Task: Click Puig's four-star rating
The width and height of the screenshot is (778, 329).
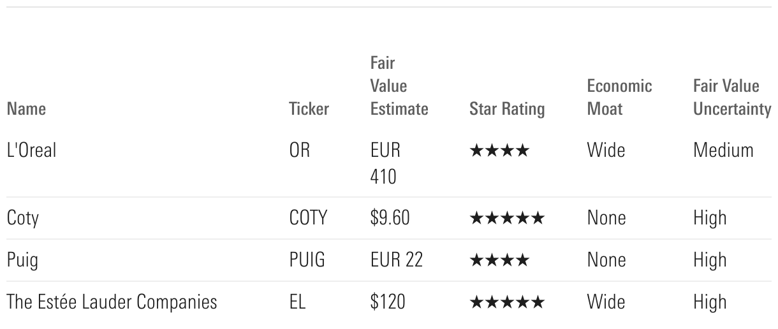Action: pyautogui.click(x=499, y=261)
